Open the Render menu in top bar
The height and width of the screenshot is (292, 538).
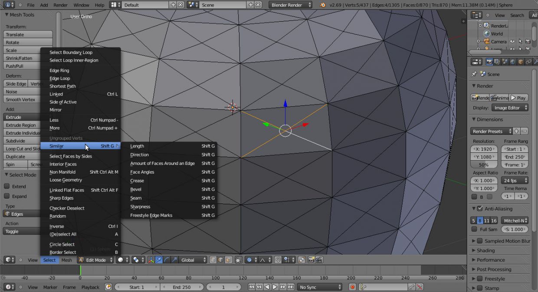[60, 5]
